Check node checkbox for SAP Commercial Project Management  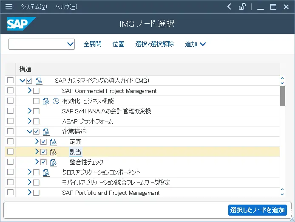[36, 91]
